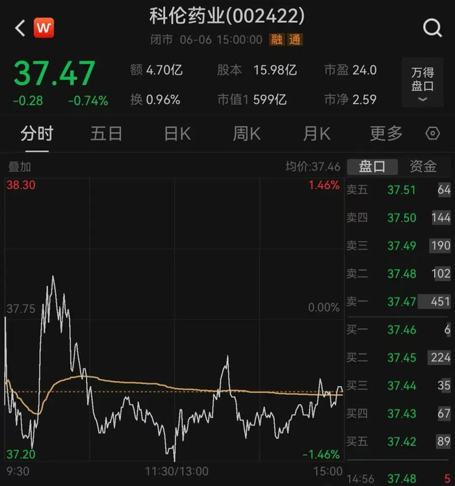The height and width of the screenshot is (486, 455).
Task: Select the 买一 row at 37.46
Action: click(398, 330)
